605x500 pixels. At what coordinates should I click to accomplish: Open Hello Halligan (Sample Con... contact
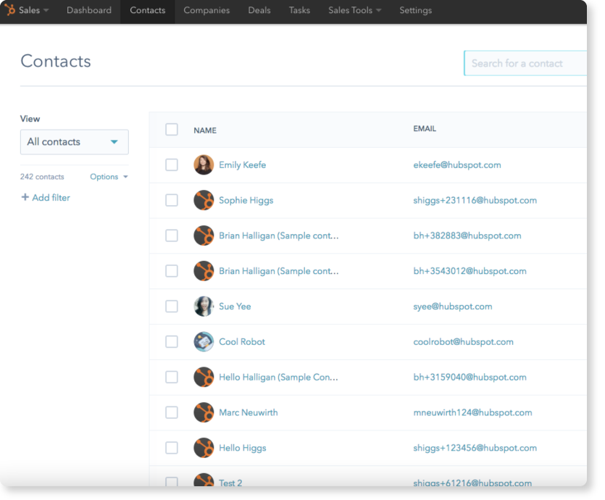pos(278,377)
